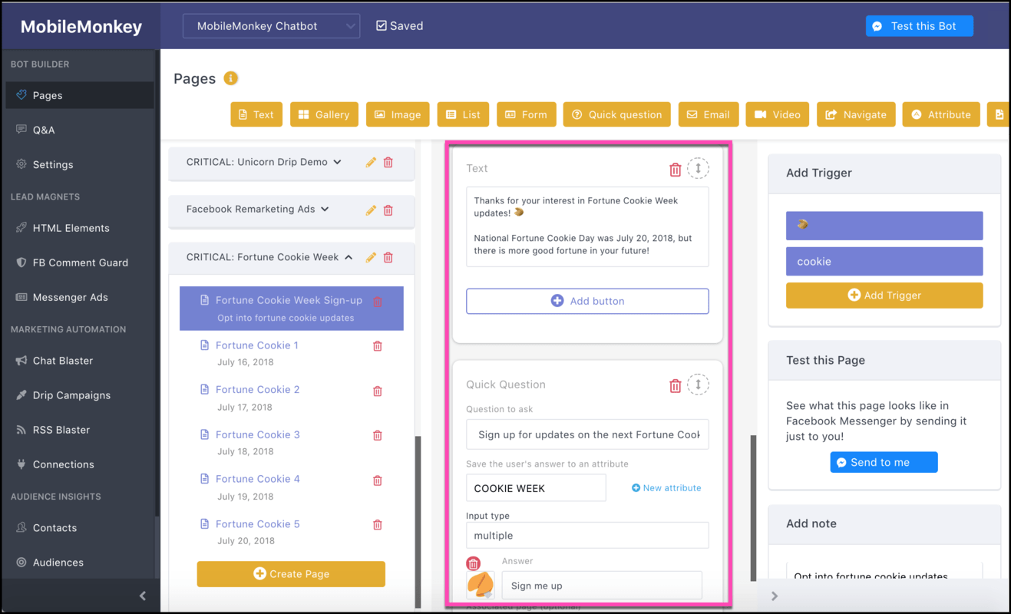This screenshot has width=1011, height=614.
Task: Open Fortune Cookie 5 page
Action: point(258,524)
